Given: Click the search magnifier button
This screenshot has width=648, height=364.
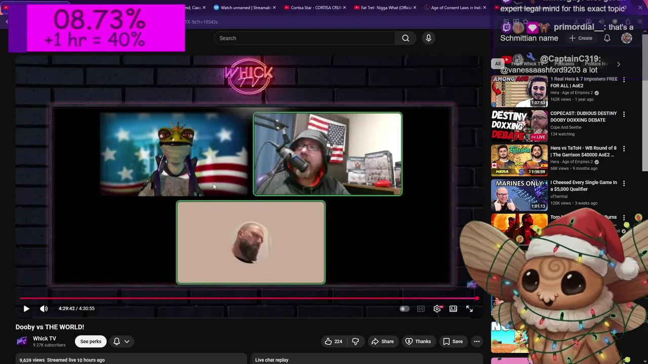Looking at the screenshot, I should click(406, 38).
